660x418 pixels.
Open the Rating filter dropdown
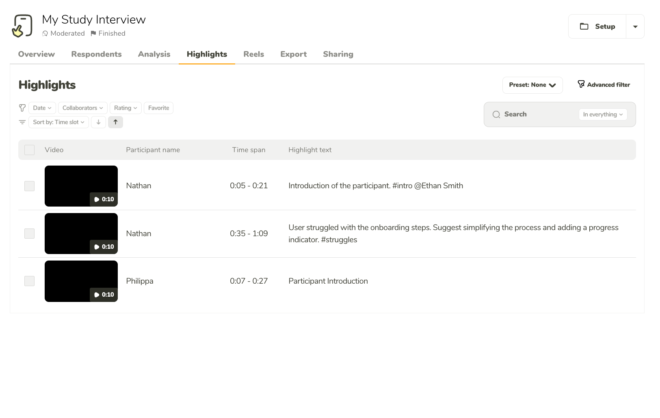tap(126, 108)
